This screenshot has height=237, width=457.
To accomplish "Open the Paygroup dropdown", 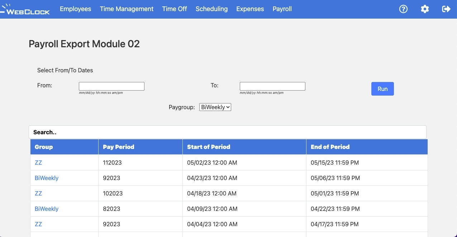I will [215, 107].
